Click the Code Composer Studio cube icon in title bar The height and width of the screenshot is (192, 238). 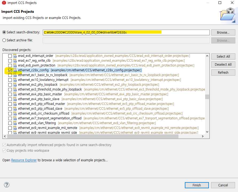4,3
